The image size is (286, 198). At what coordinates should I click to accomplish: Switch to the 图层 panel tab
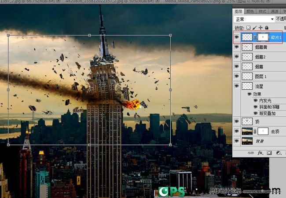tap(238, 11)
